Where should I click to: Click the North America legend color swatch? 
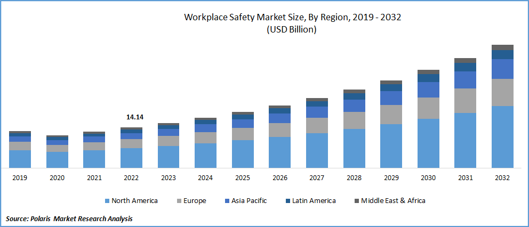[107, 201]
